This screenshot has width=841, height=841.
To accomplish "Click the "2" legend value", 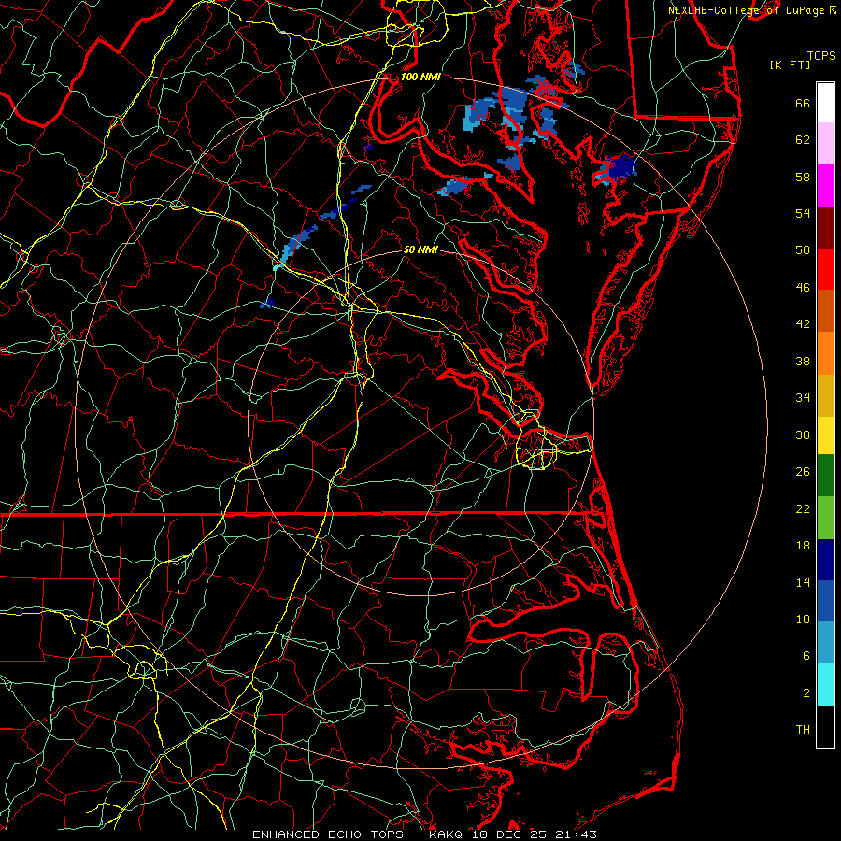I will (806, 693).
